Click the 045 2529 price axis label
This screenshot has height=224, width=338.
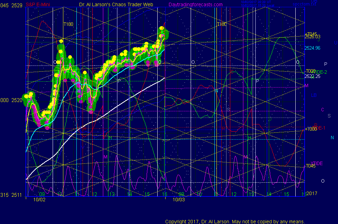point(11,6)
